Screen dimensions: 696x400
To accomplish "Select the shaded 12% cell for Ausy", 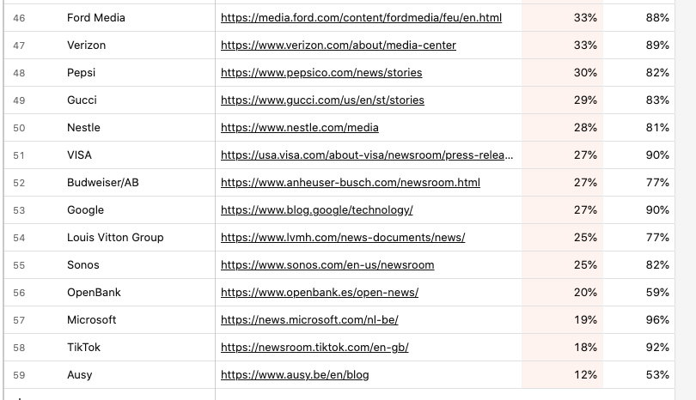I will pos(563,375).
